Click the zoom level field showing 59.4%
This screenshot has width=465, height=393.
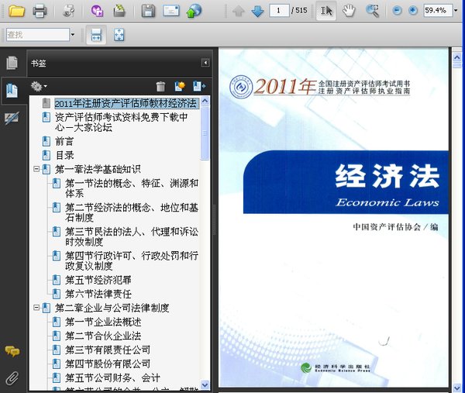[438, 11]
